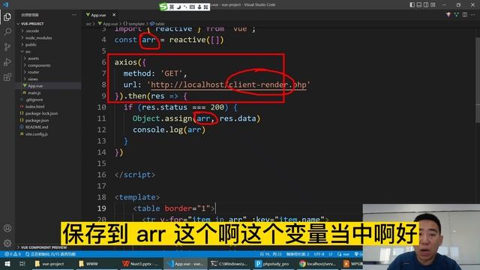Open the Search view in activity bar
Viewport: 480px width, 270px height.
point(7,31)
